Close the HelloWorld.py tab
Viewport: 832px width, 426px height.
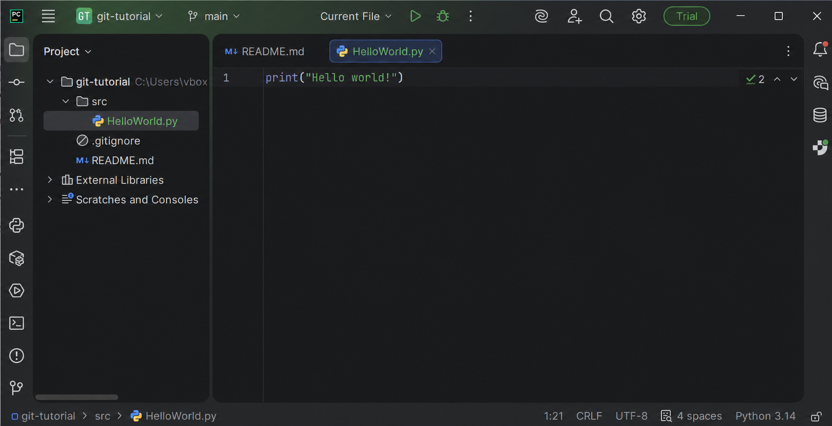click(432, 51)
